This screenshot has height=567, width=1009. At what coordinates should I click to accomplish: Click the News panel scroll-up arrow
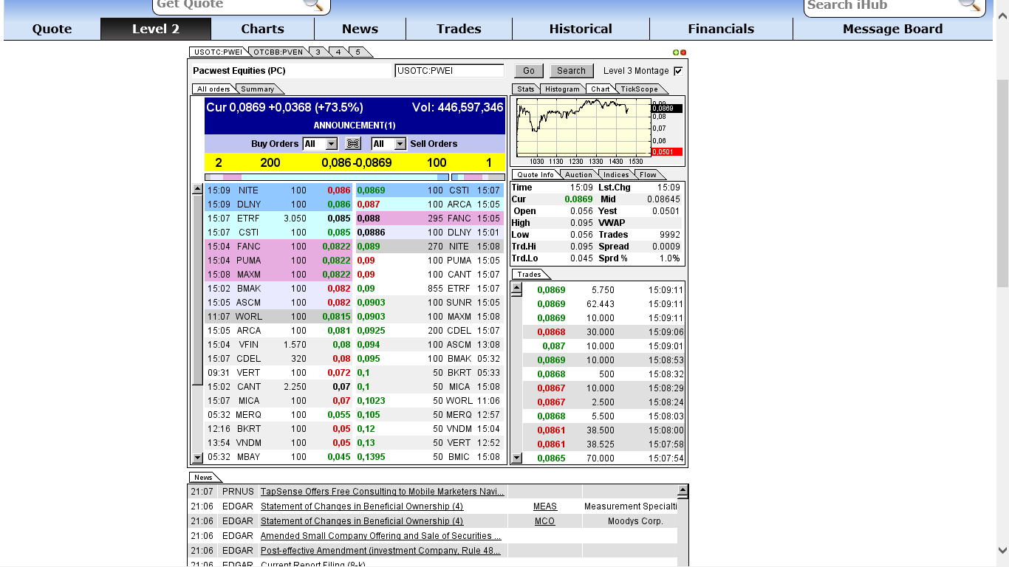[683, 490]
